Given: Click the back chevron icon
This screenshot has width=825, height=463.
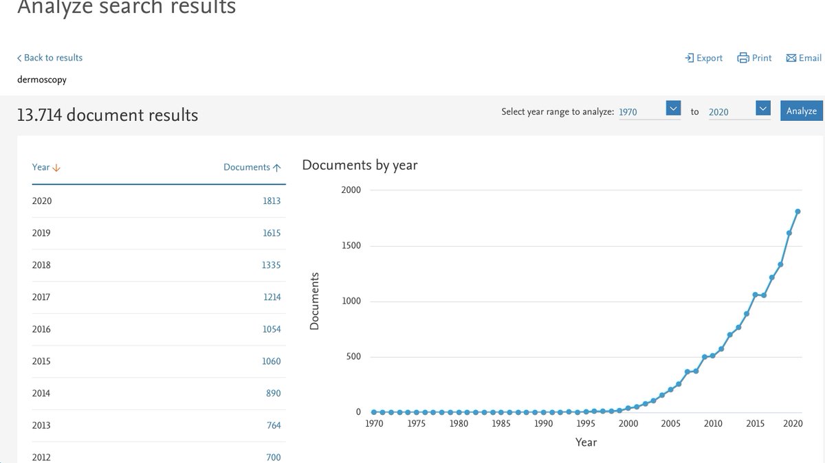Looking at the screenshot, I should pos(19,58).
